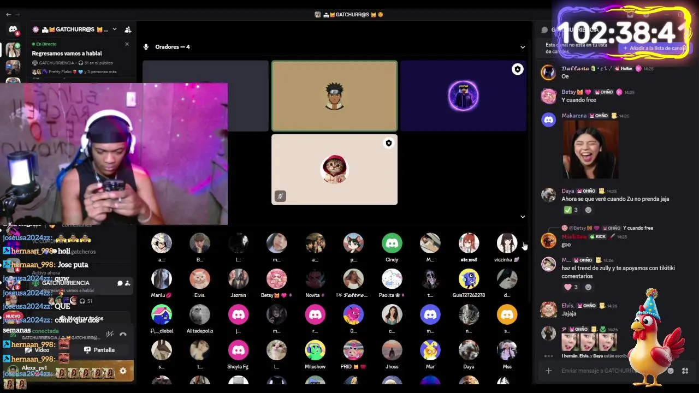Click the muted microphone on the cat speaker tile
Viewport: 699px width, 393px height.
pyautogui.click(x=280, y=196)
